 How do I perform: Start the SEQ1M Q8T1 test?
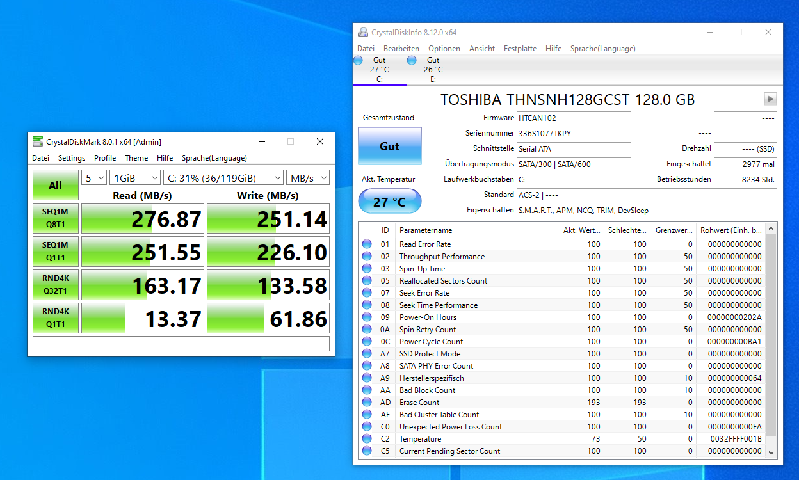click(x=56, y=219)
